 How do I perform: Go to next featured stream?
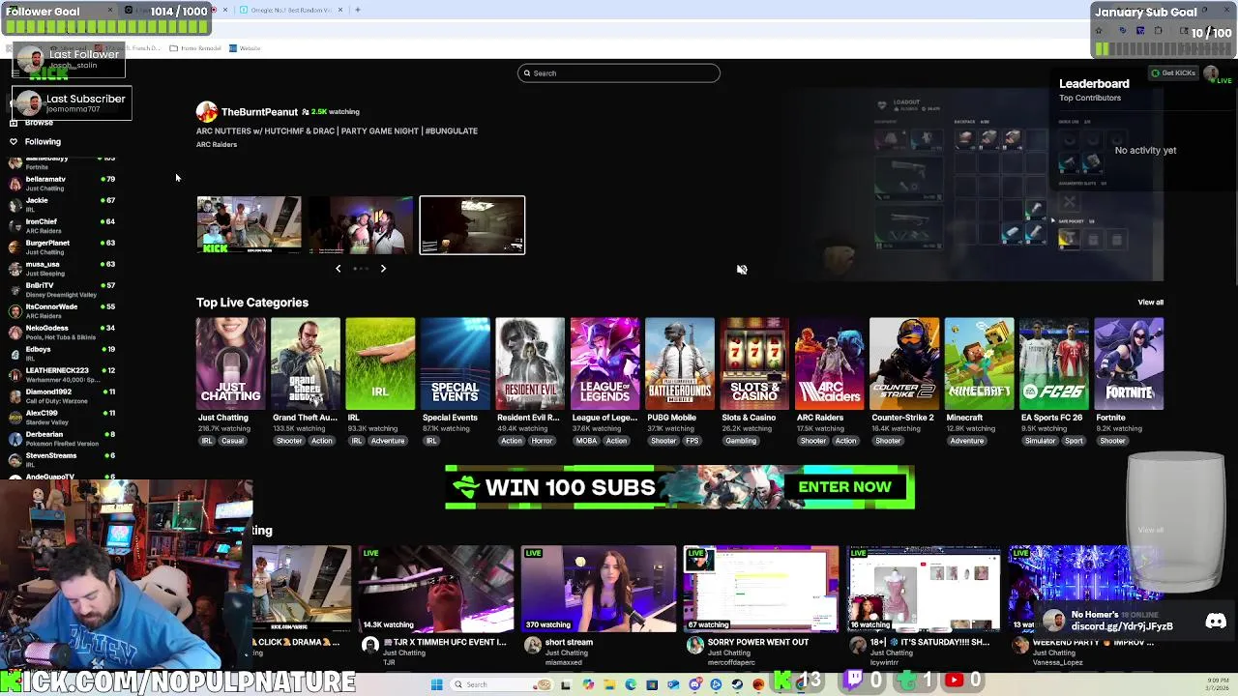(383, 269)
